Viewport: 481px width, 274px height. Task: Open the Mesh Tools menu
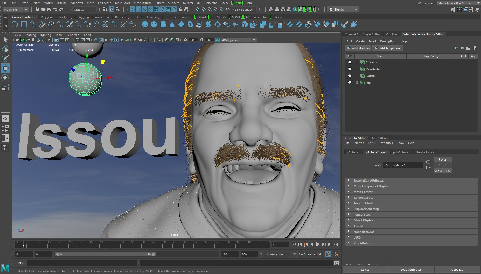pos(122,3)
